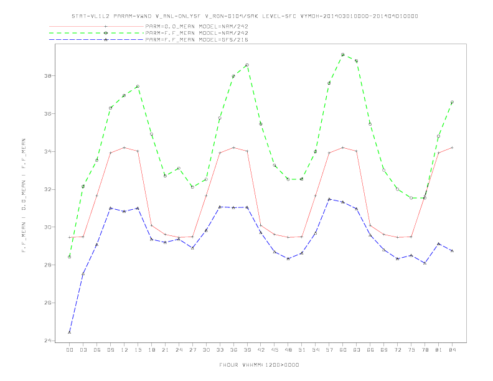The width and height of the screenshot is (493, 381).
Task: Click the x-axis forecast hour label 39
Action: (x=247, y=350)
